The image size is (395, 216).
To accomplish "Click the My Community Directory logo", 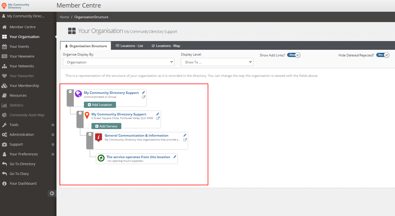I will click(x=16, y=6).
